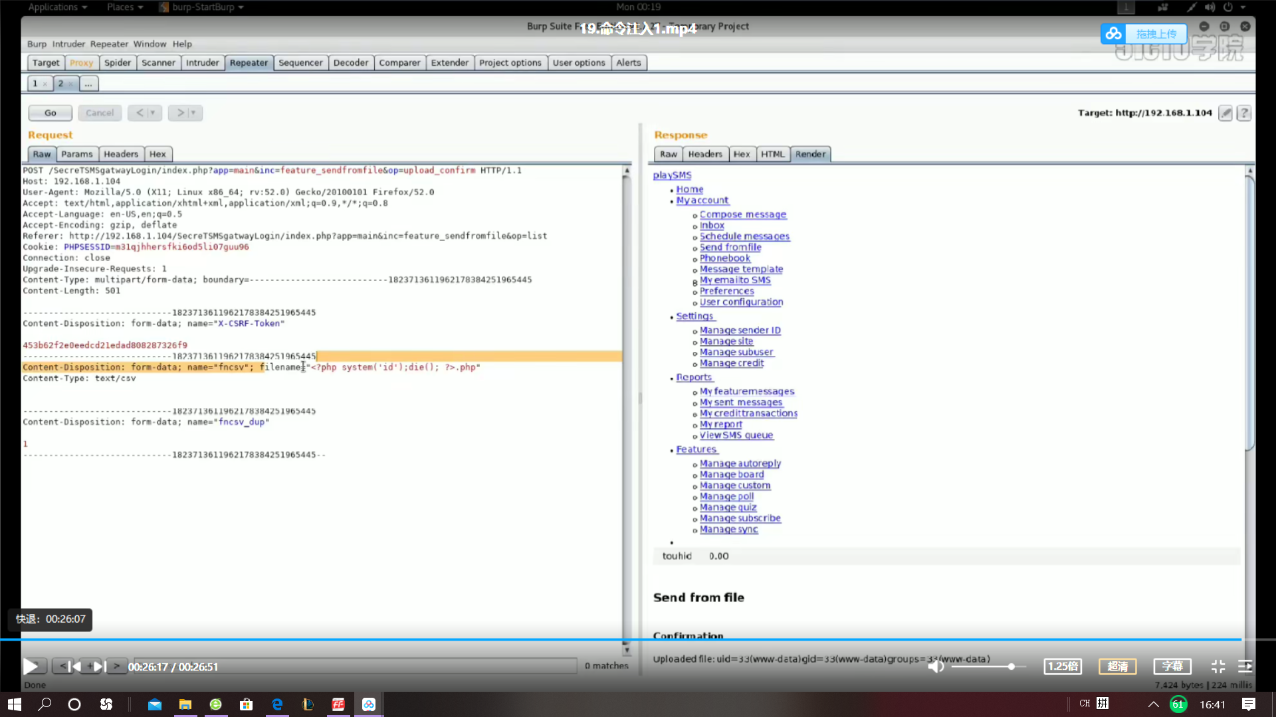This screenshot has height=717, width=1276.
Task: Open the Applications menu in the top bar
Action: tap(57, 7)
